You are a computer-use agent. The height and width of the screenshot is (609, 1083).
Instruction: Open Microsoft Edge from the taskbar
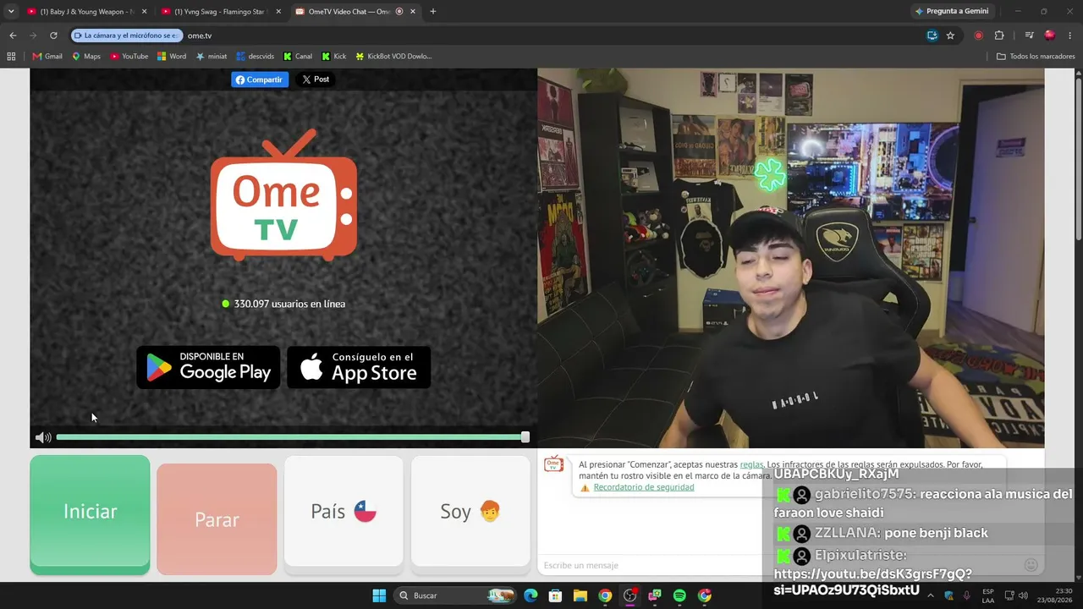coord(531,595)
